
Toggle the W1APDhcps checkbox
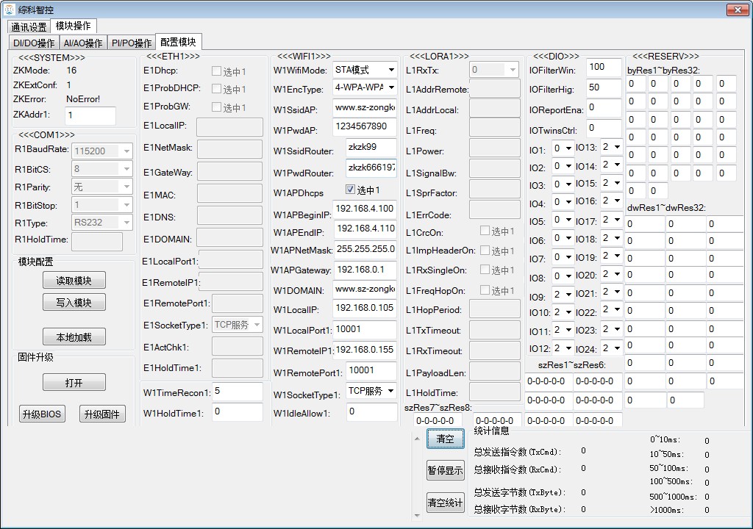point(351,190)
